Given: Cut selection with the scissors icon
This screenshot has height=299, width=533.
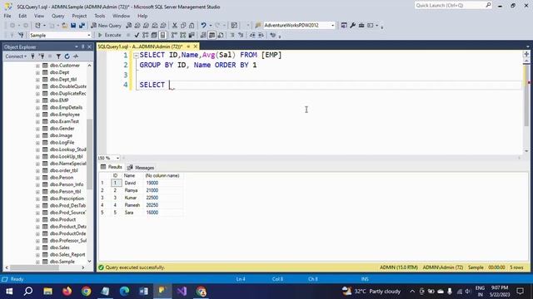Looking at the screenshot, I should coord(175,26).
